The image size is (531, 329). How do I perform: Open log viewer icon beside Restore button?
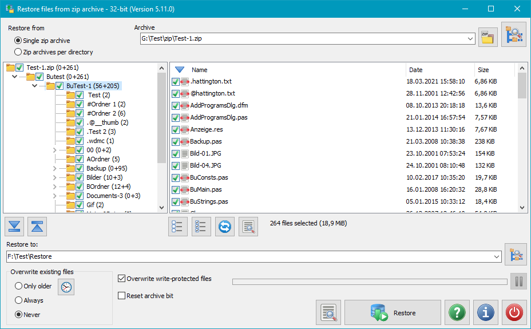coord(328,312)
